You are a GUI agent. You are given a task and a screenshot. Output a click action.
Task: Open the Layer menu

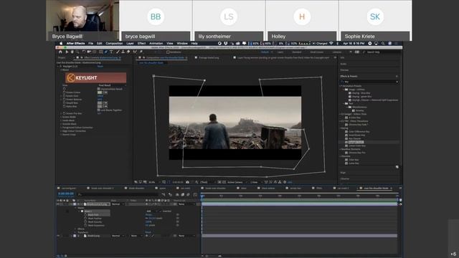coord(130,43)
